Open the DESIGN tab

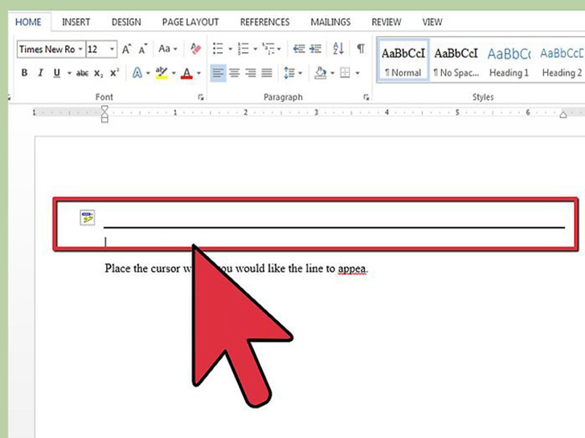126,22
